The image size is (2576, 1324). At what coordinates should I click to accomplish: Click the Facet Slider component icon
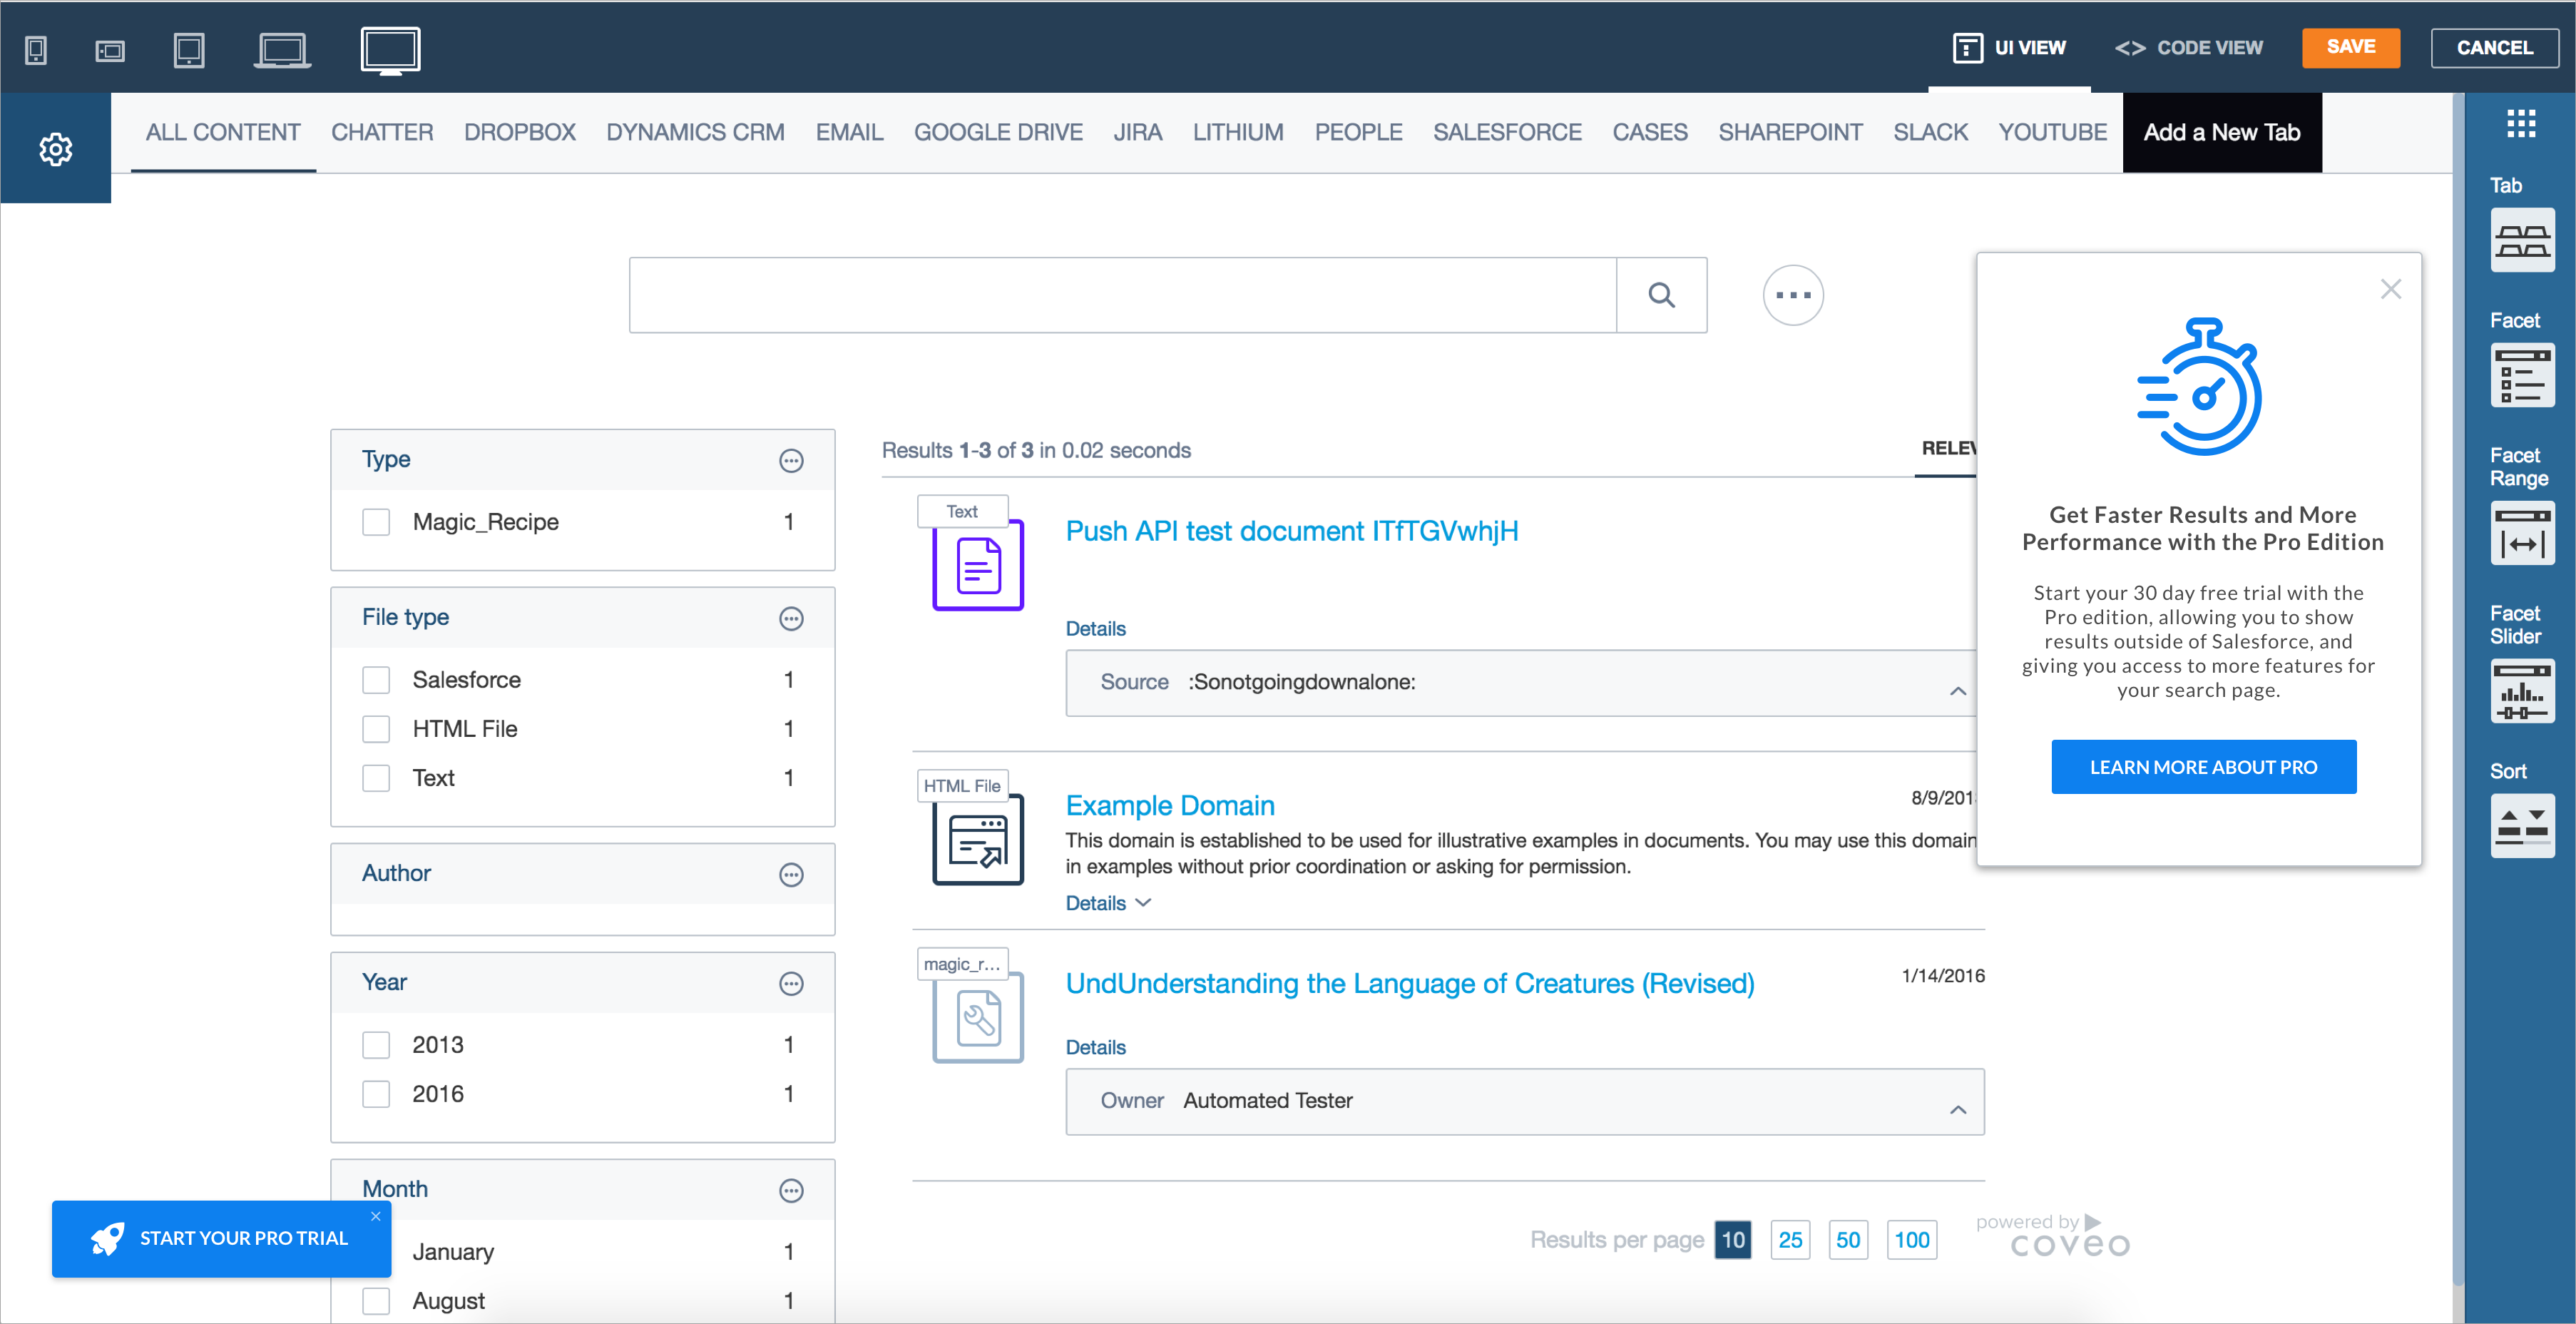[2522, 691]
